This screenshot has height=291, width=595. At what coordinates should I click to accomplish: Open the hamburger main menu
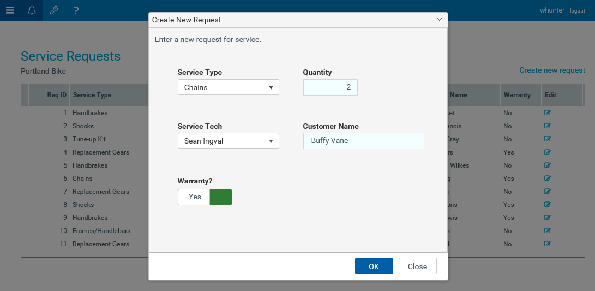pyautogui.click(x=10, y=10)
